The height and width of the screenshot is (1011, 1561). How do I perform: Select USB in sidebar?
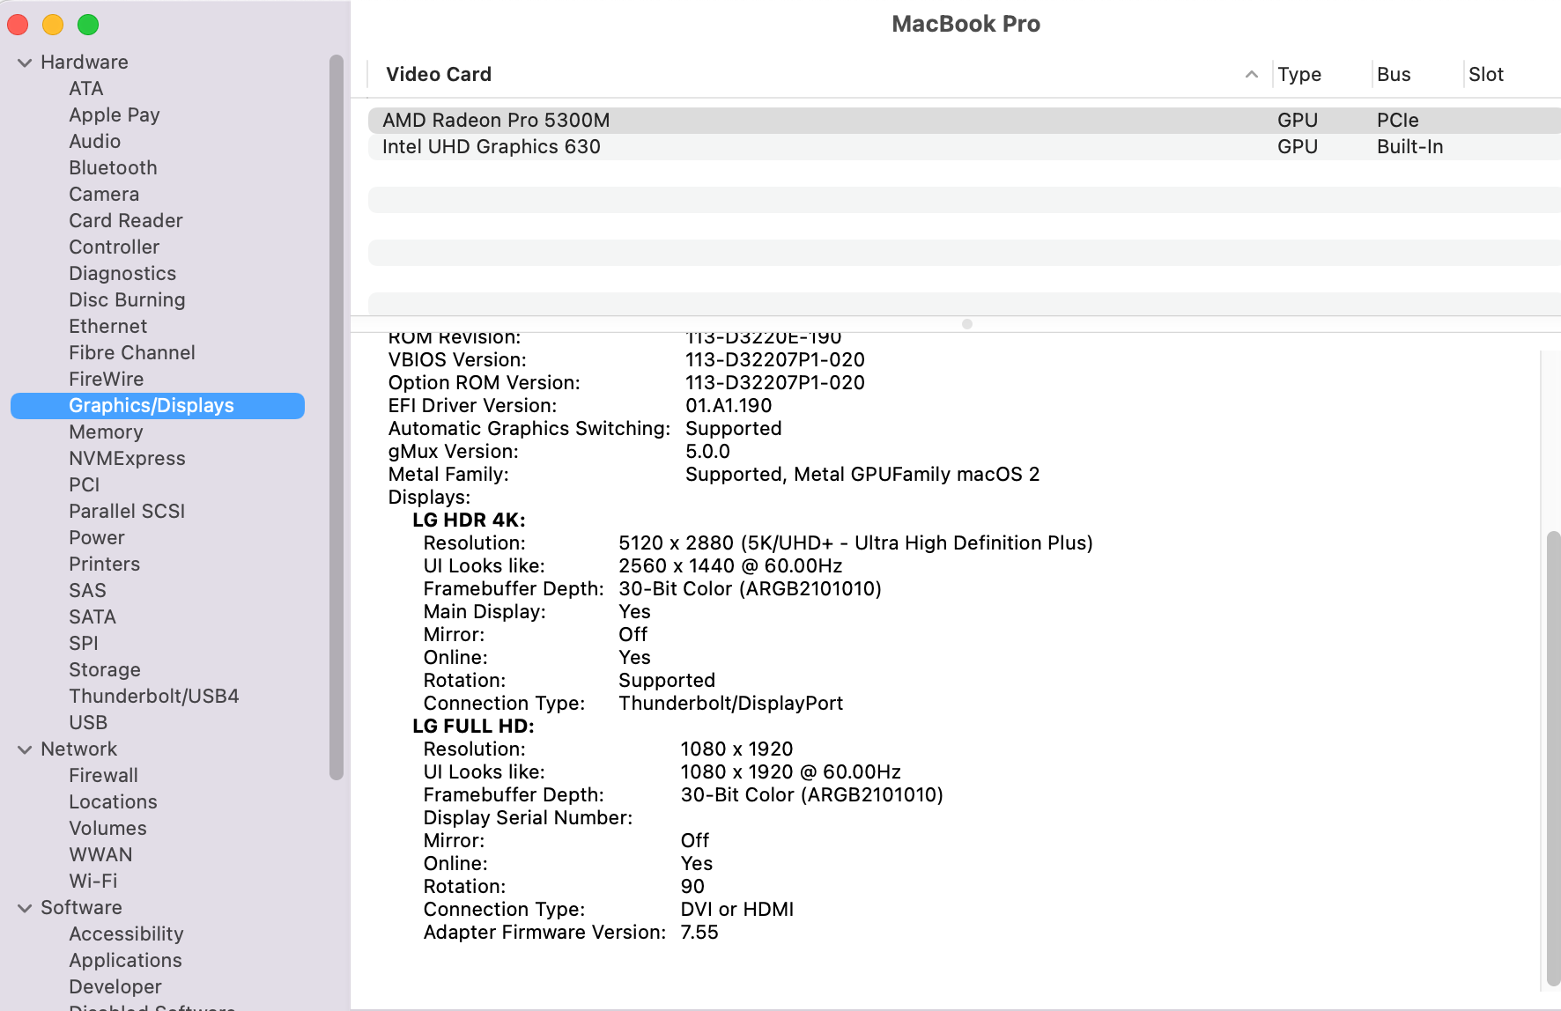pyautogui.click(x=88, y=723)
